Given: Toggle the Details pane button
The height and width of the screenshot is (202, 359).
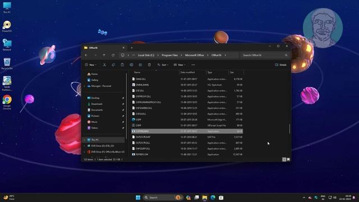Looking at the screenshot, I should 280,65.
